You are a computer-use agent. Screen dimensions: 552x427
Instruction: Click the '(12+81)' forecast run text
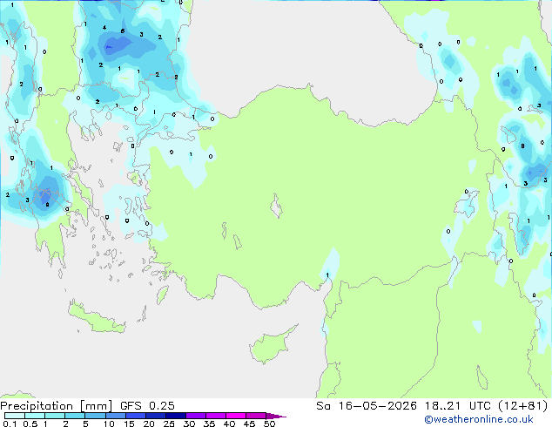click(524, 406)
